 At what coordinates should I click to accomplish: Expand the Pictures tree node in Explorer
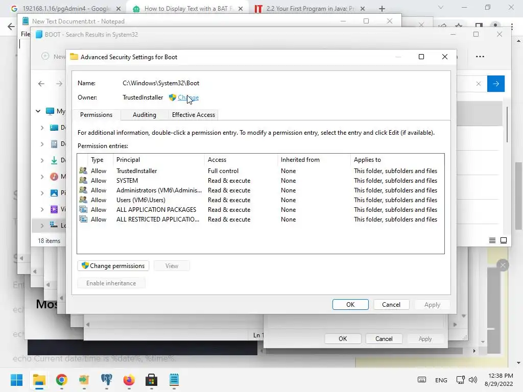pos(42,193)
